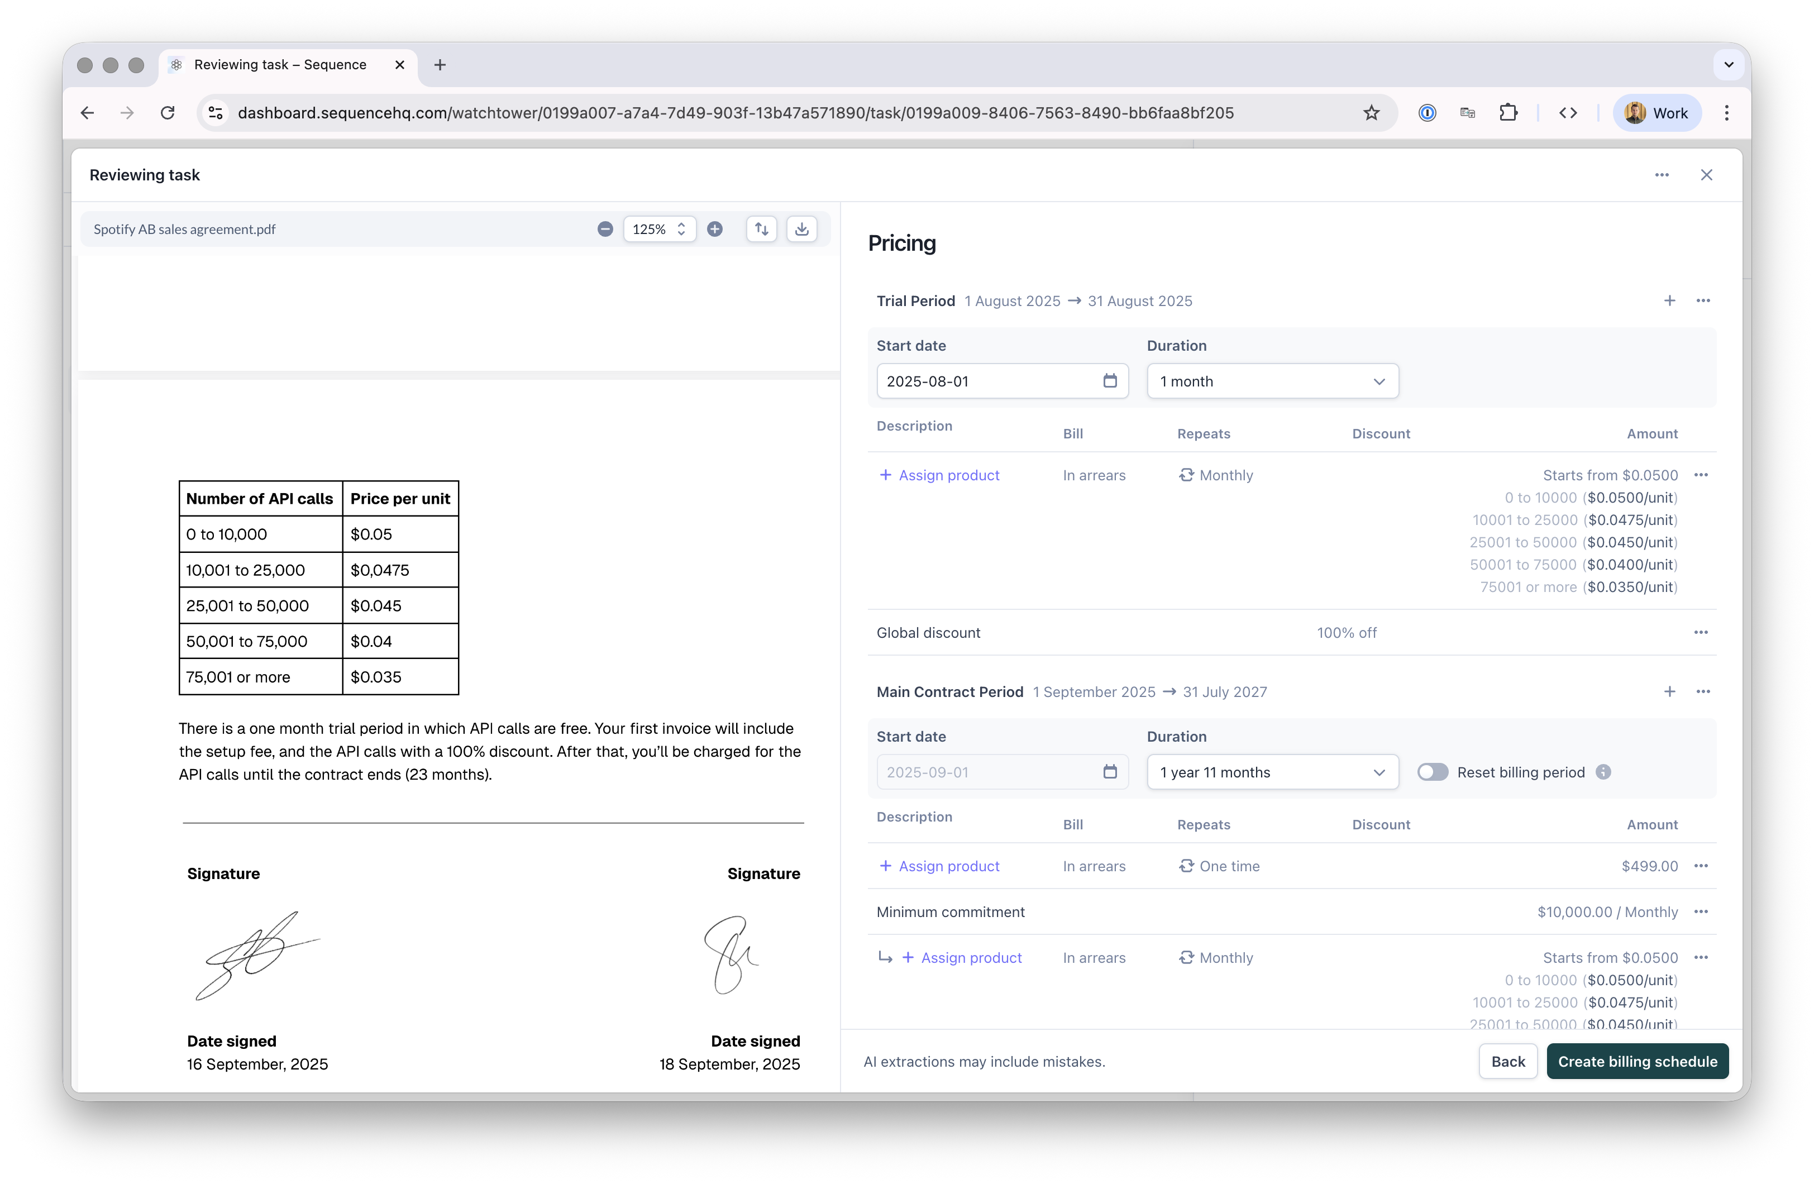Open Main Contract Period more options menu
The image size is (1814, 1184).
tap(1703, 691)
